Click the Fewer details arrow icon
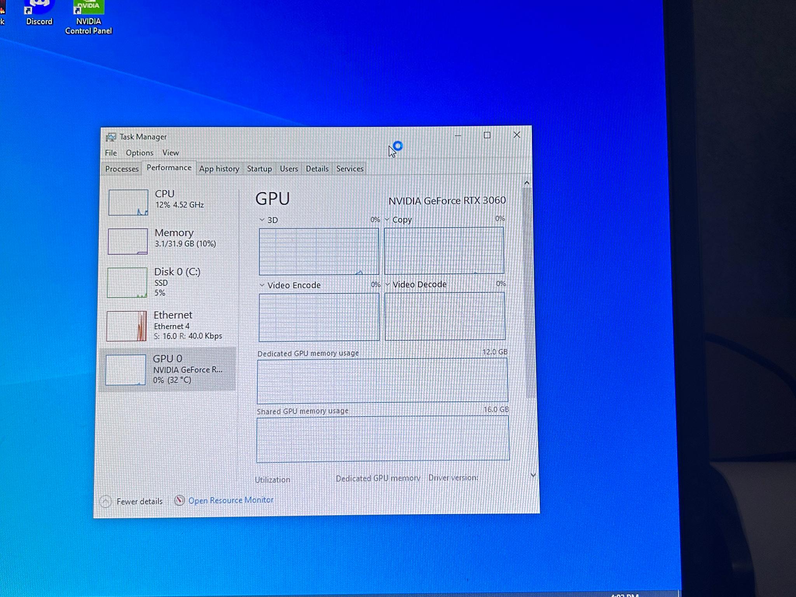This screenshot has width=796, height=597. 105,501
